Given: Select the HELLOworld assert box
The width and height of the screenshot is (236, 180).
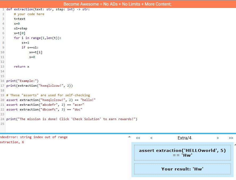Looking at the screenshot, I should click(182, 153).
